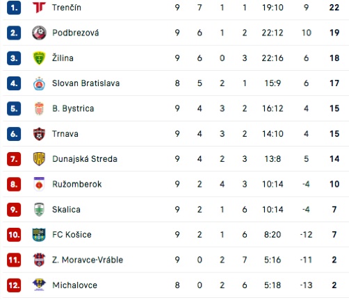
Task: Click the red rank 7 badge
Action: pos(14,159)
